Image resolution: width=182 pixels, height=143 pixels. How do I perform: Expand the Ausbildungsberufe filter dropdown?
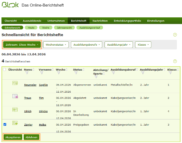(87, 45)
